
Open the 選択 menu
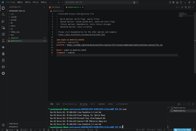tap(28, 2)
